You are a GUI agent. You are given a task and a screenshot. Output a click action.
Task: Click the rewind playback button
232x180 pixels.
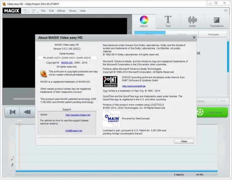coord(27,112)
